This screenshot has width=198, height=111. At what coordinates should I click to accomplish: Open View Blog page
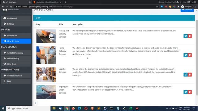pos(16,64)
